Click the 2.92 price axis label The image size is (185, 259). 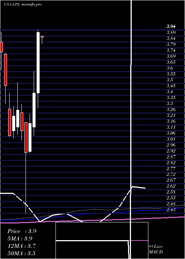click(x=171, y=151)
